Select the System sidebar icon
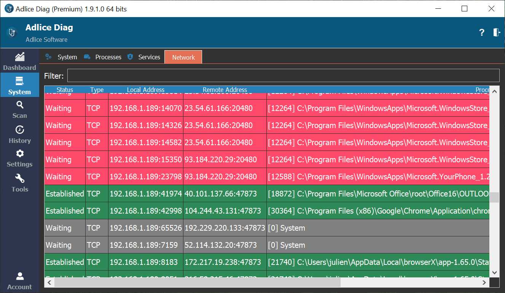 click(20, 81)
